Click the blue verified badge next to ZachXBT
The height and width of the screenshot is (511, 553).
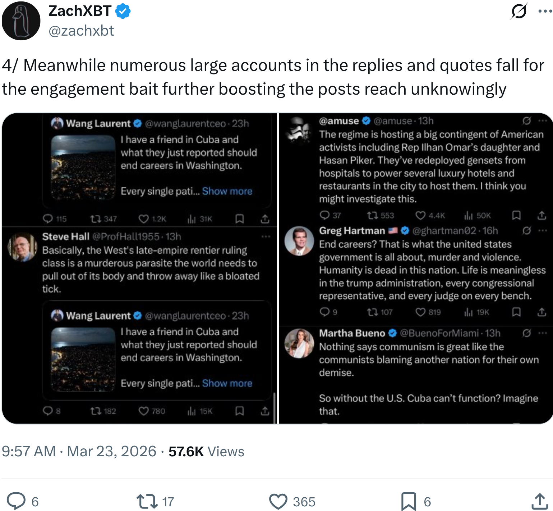(123, 12)
